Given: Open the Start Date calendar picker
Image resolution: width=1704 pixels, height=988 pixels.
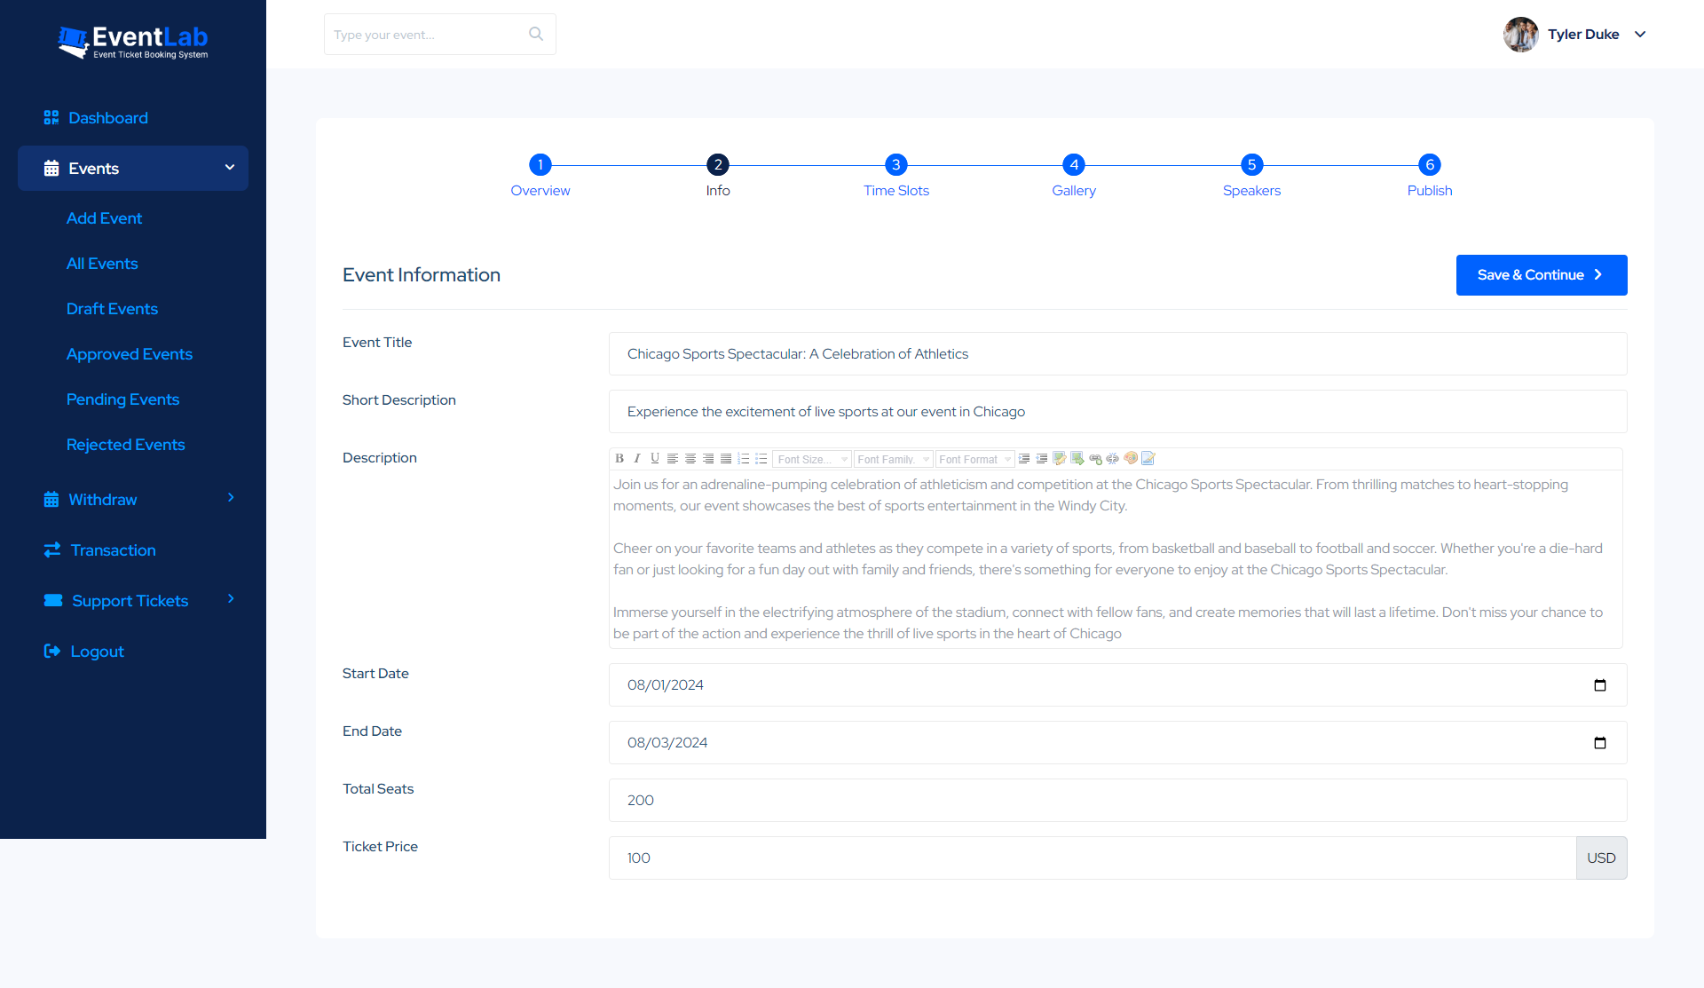Looking at the screenshot, I should pyautogui.click(x=1599, y=685).
